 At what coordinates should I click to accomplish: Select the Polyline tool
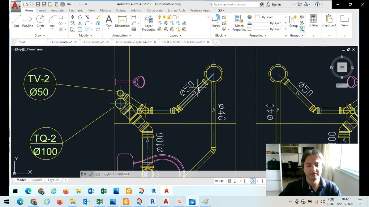pos(28,21)
